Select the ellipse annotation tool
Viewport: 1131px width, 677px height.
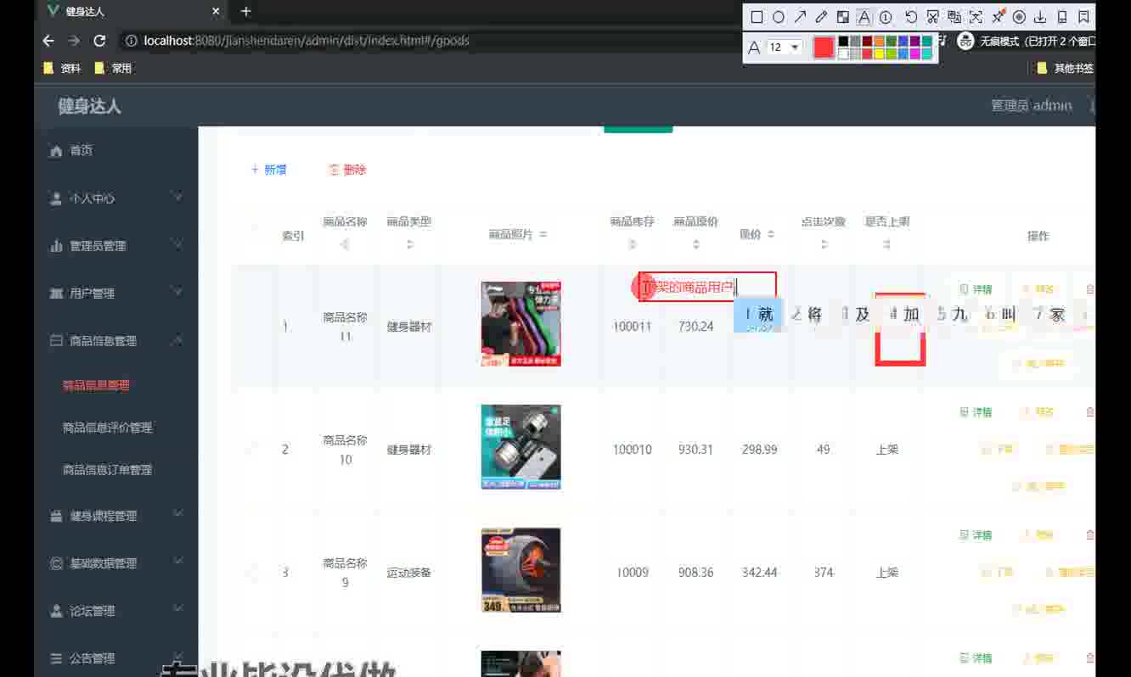[x=778, y=17]
